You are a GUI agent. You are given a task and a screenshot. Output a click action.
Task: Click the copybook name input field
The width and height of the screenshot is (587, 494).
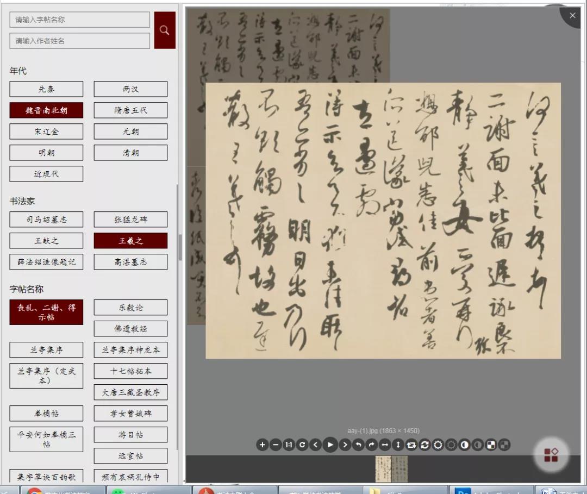(79, 20)
